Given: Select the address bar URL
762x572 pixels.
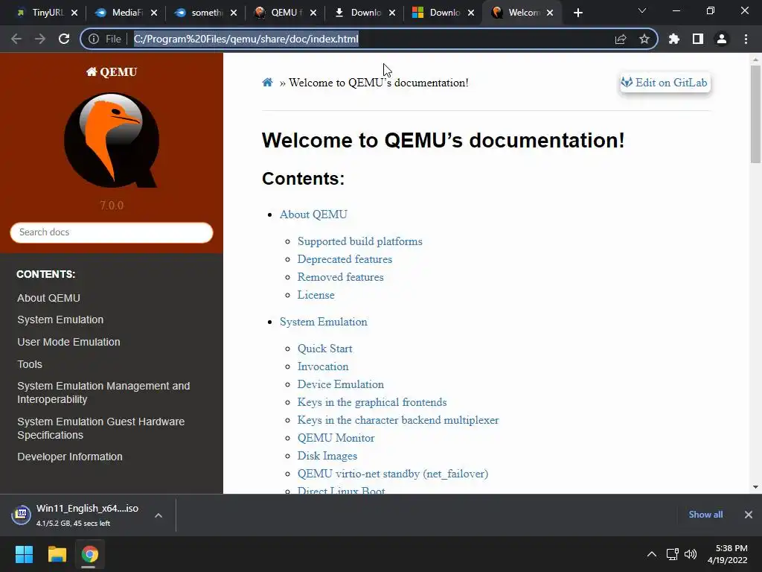Looking at the screenshot, I should click(x=246, y=39).
